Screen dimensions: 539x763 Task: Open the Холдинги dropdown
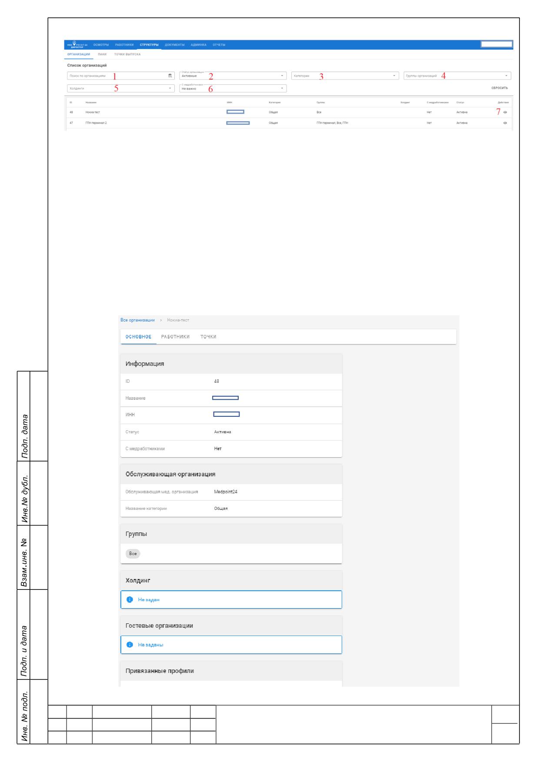pos(120,88)
